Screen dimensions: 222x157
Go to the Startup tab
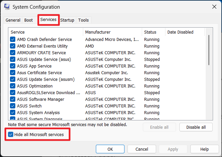67,20
